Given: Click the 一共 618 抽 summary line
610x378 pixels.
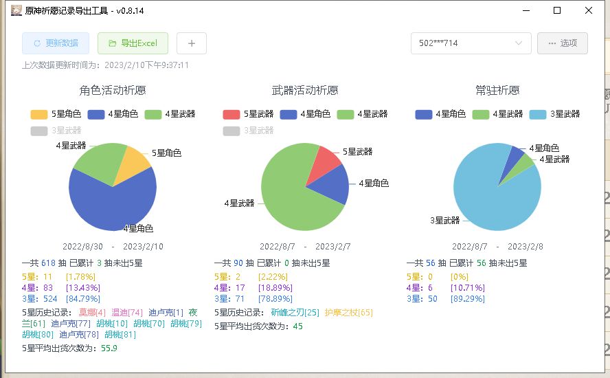Looking at the screenshot, I should coord(82,263).
